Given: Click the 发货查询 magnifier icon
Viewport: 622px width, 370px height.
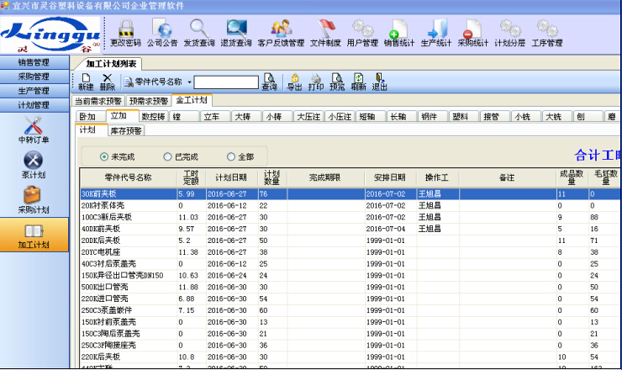Looking at the screenshot, I should pyautogui.click(x=199, y=32).
